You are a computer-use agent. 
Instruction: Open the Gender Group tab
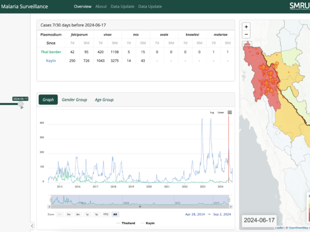(x=74, y=100)
